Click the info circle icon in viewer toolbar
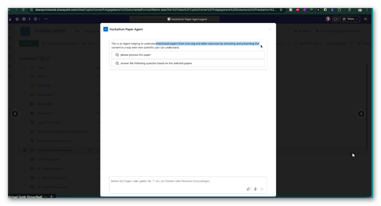This screenshot has width=381, height=206. (35, 19)
